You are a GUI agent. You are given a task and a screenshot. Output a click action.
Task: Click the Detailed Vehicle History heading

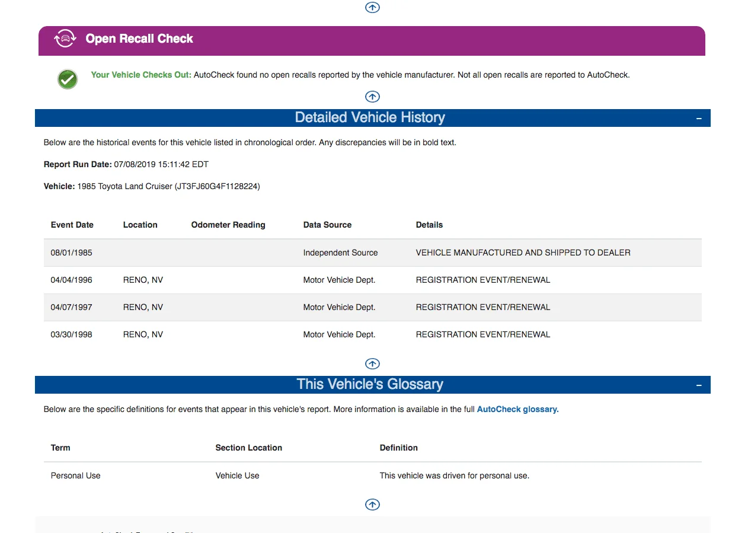pos(370,117)
